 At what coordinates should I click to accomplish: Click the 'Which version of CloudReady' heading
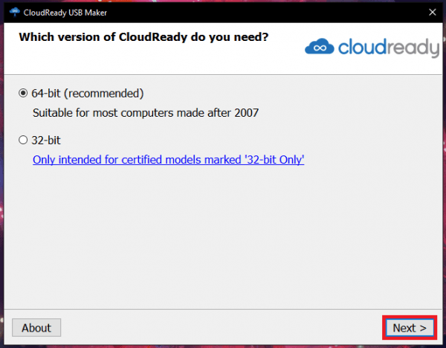(143, 37)
